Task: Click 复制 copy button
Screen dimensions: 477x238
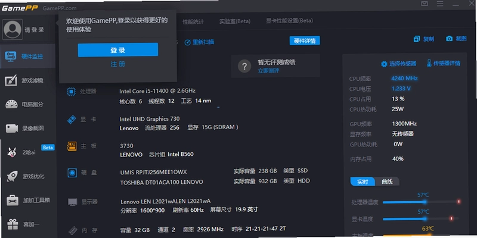Action: [423, 39]
